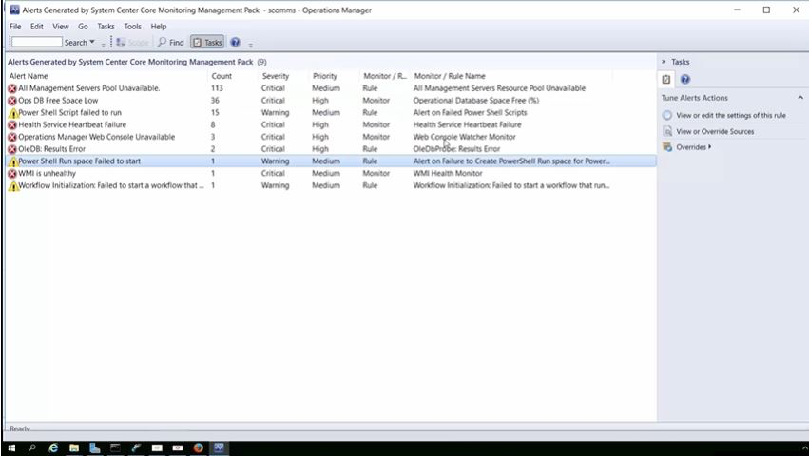This screenshot has height=456, width=809.
Task: Open the Edit menu
Action: pyautogui.click(x=37, y=27)
